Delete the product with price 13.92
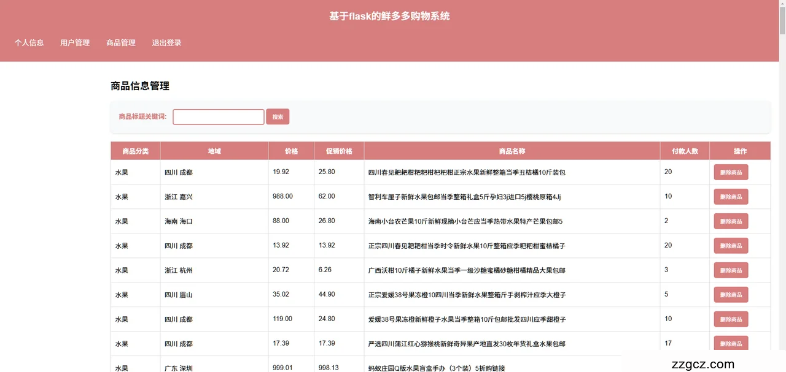 coord(731,246)
